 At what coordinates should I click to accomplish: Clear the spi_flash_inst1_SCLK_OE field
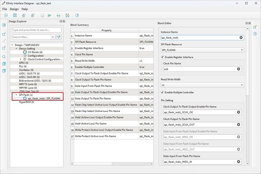(238, 112)
